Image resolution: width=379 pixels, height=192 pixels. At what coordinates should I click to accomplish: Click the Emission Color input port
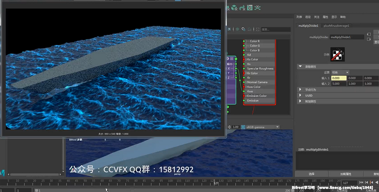click(x=244, y=96)
